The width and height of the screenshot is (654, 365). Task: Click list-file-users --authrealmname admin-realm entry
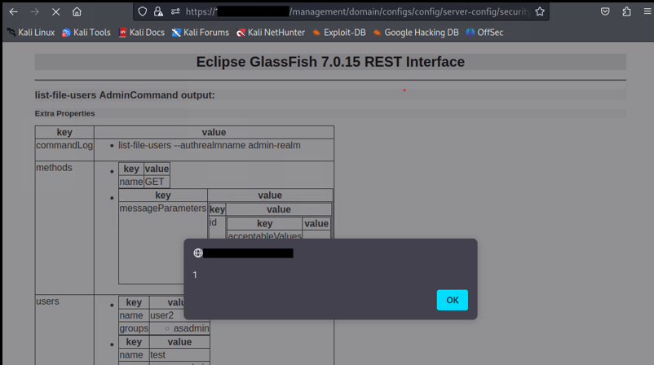[210, 145]
